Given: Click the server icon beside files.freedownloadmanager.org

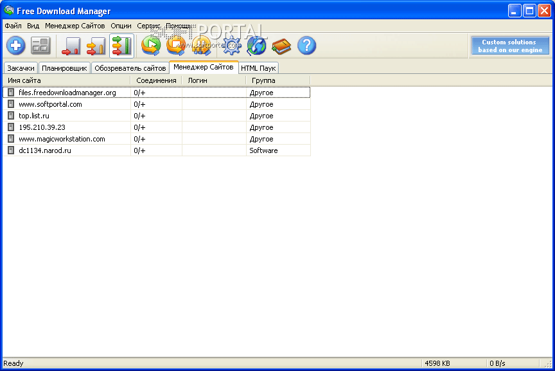Looking at the screenshot, I should point(11,93).
